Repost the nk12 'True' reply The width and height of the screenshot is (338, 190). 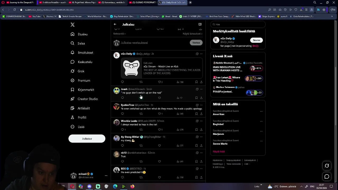141,161
